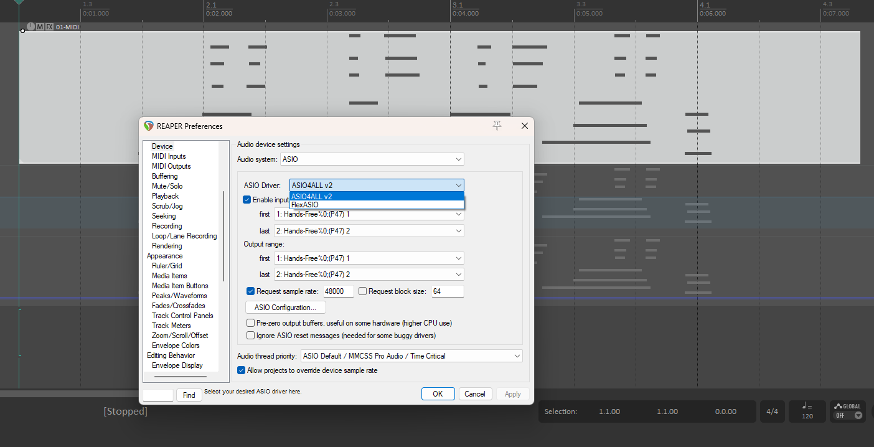Select Playback preferences page

pyautogui.click(x=166, y=196)
